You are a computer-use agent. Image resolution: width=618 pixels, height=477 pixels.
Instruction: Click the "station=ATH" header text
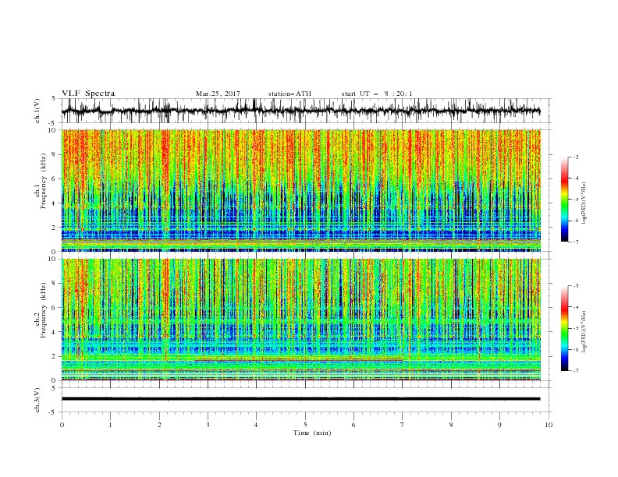289,94
